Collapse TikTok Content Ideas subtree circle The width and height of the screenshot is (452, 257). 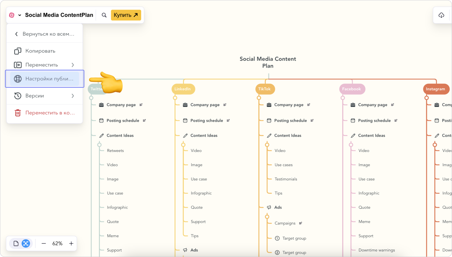(x=267, y=145)
